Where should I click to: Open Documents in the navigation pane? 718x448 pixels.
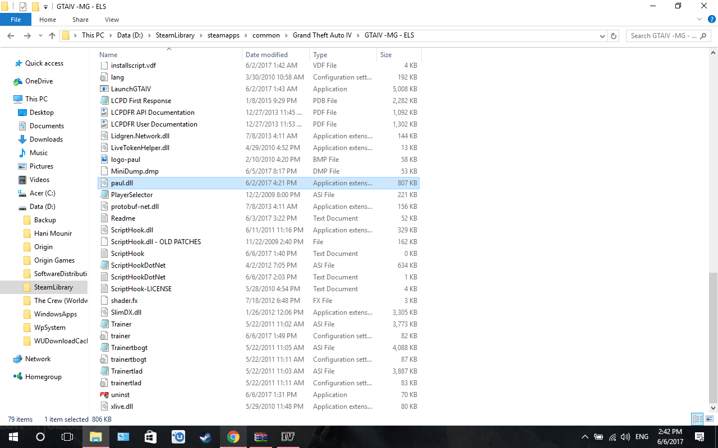point(47,126)
